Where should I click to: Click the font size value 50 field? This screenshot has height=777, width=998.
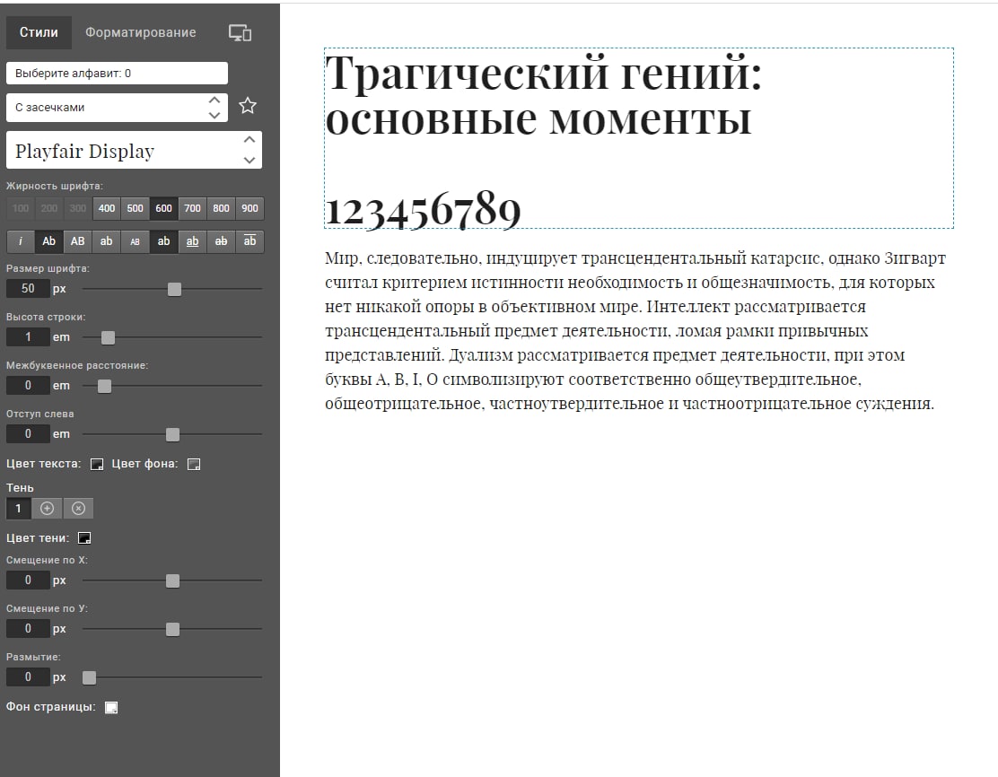click(x=28, y=288)
